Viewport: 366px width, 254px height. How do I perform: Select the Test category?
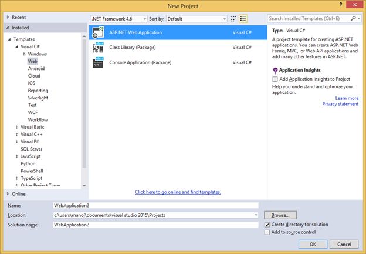pos(32,105)
